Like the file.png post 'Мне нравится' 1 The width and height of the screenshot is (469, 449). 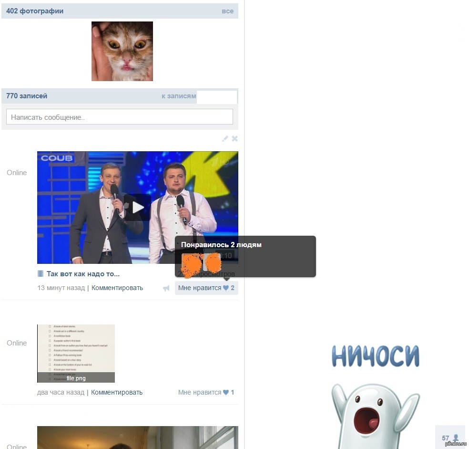coord(206,392)
